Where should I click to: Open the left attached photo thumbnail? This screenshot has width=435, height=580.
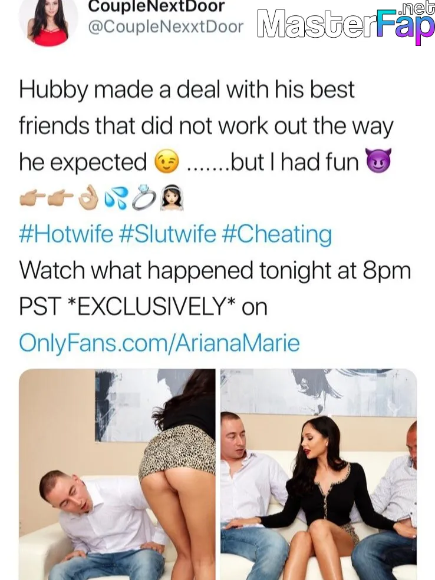click(x=117, y=474)
